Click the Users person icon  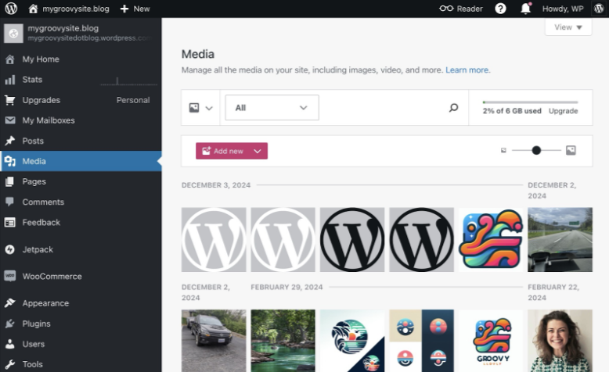[9, 344]
